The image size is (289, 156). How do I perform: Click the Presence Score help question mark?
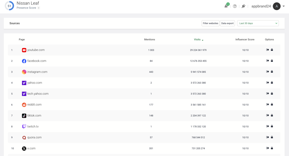coord(39,8)
